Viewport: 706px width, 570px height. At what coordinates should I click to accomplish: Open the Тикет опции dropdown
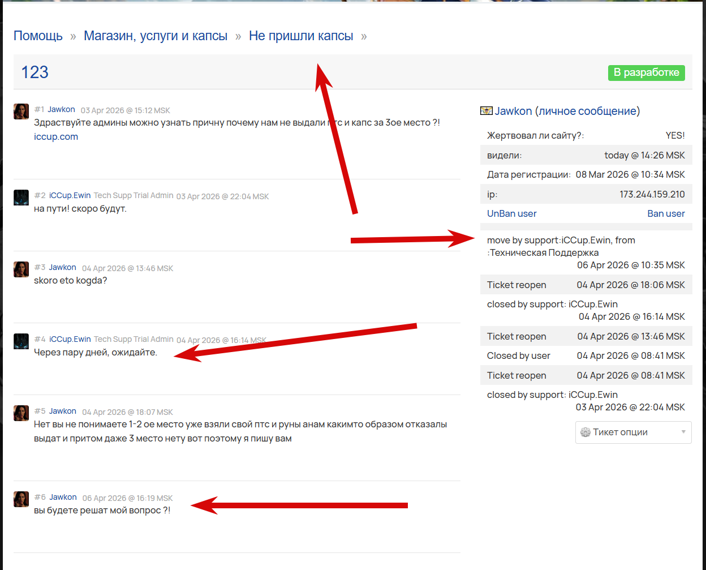tap(633, 432)
